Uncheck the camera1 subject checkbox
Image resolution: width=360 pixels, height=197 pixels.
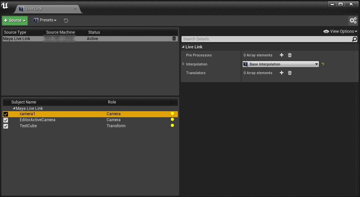(6, 114)
